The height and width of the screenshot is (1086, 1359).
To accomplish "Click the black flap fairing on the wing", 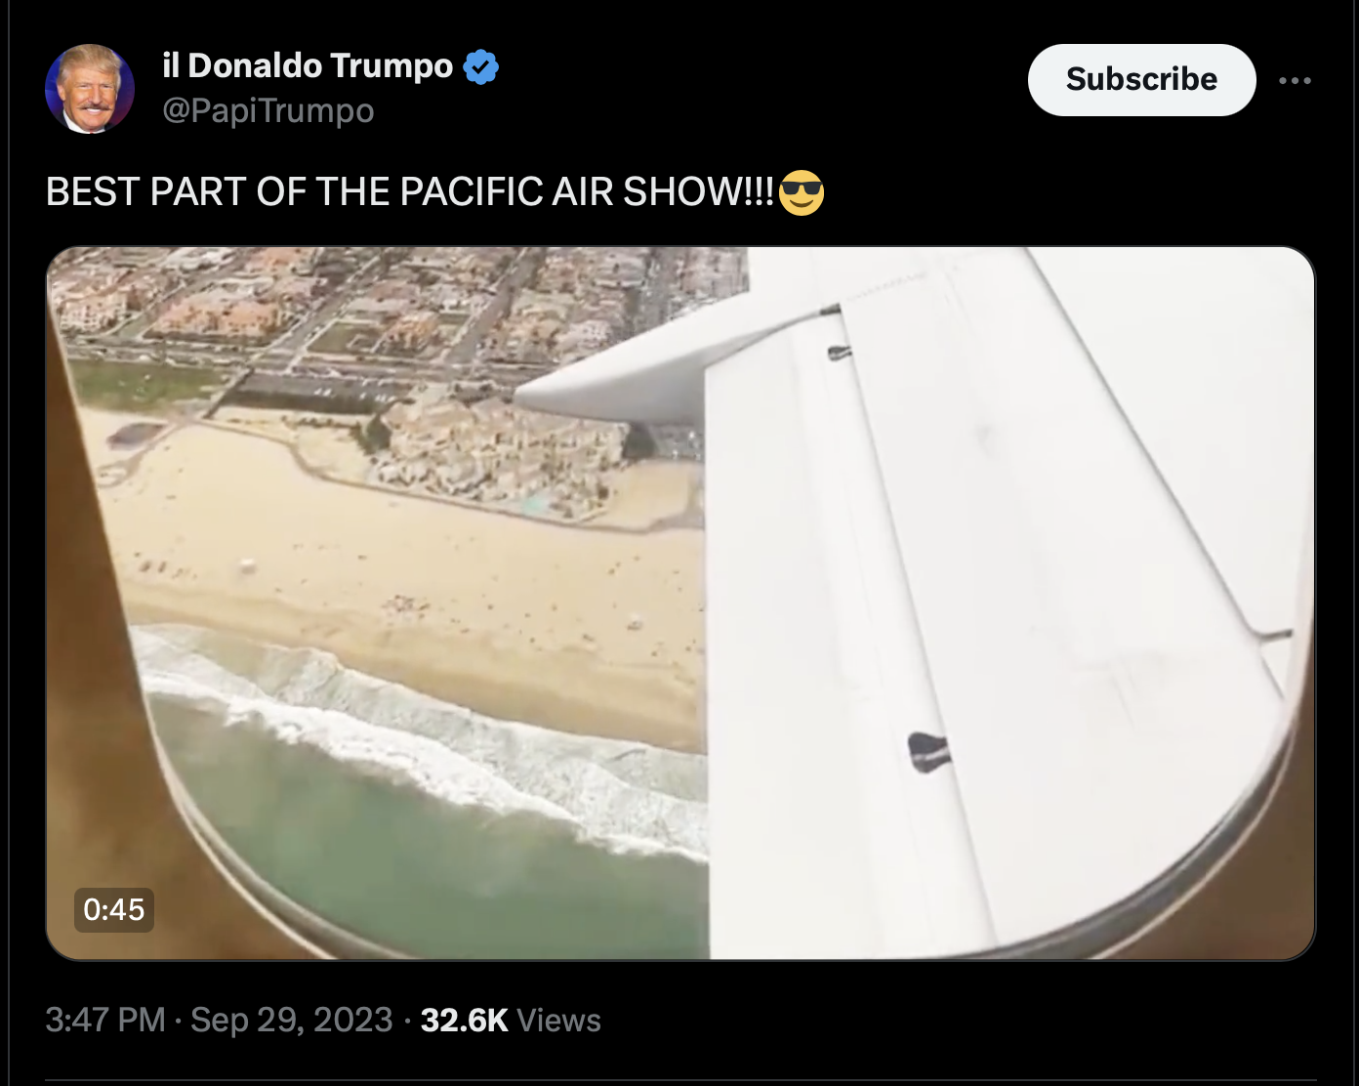I will coord(927,752).
